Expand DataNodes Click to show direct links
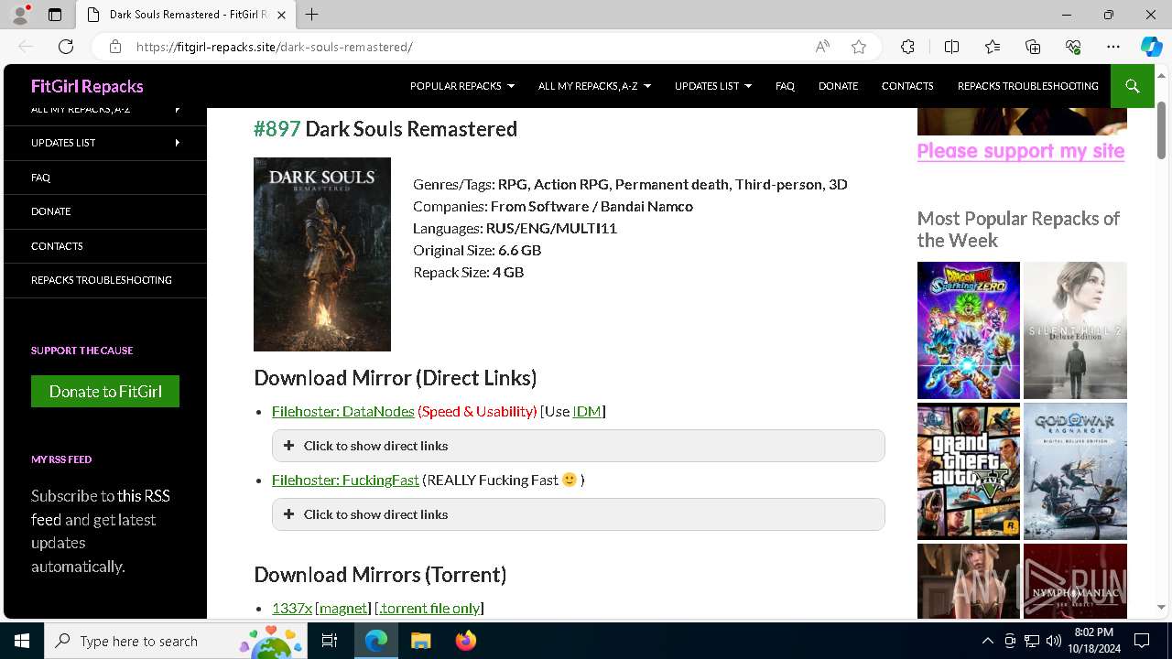This screenshot has width=1172, height=659. tap(579, 446)
